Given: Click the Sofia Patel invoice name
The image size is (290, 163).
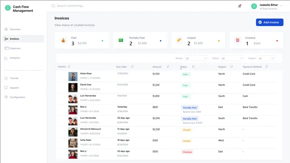Looking at the screenshot, I should 86,140.
